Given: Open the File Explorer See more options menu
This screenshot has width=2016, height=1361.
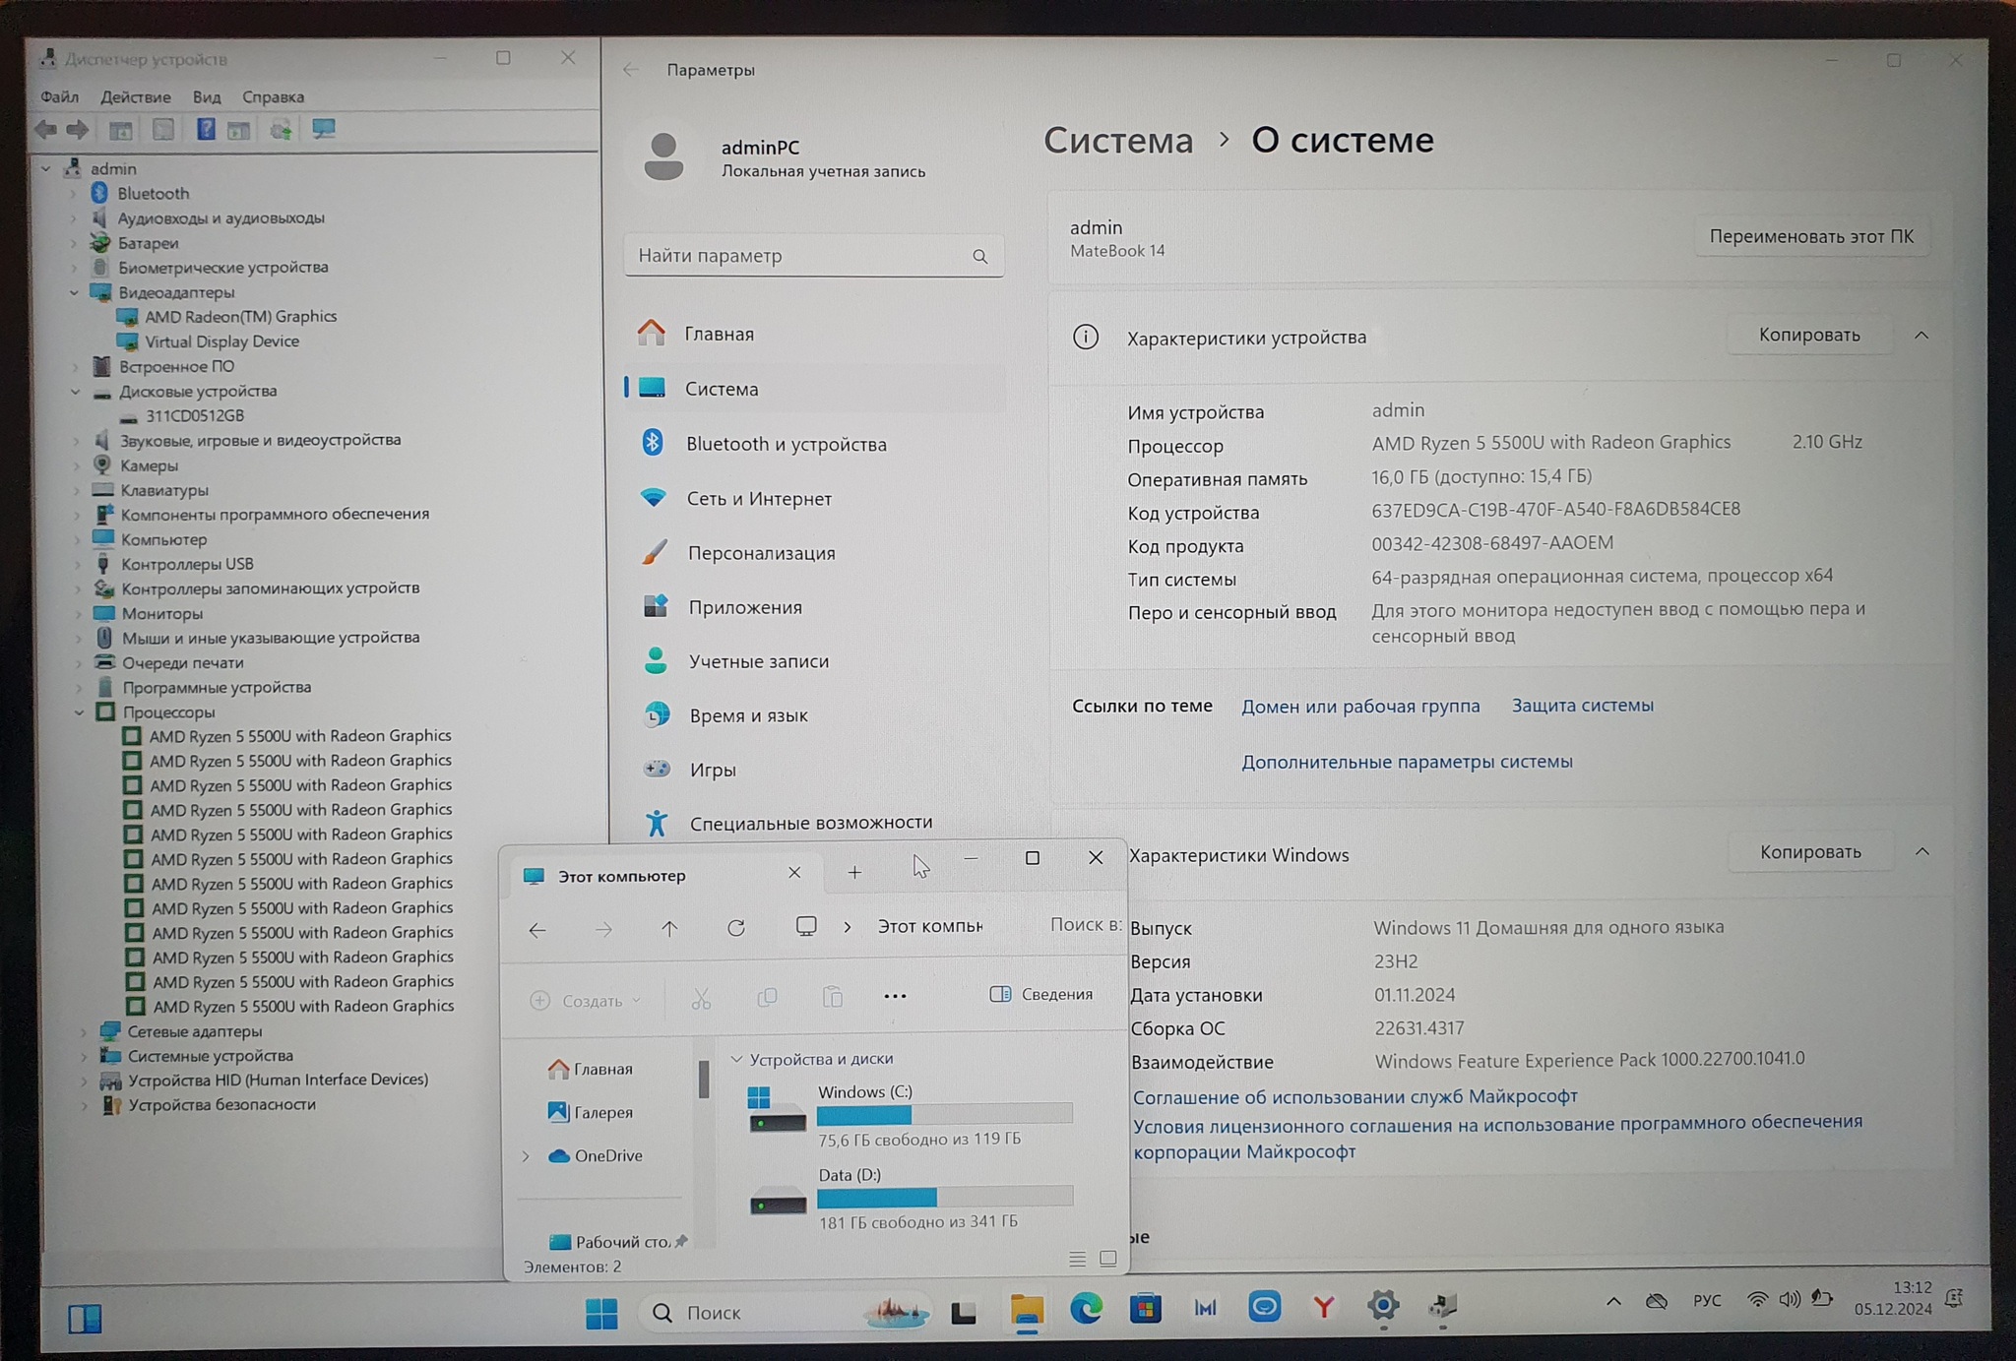Looking at the screenshot, I should (x=895, y=996).
